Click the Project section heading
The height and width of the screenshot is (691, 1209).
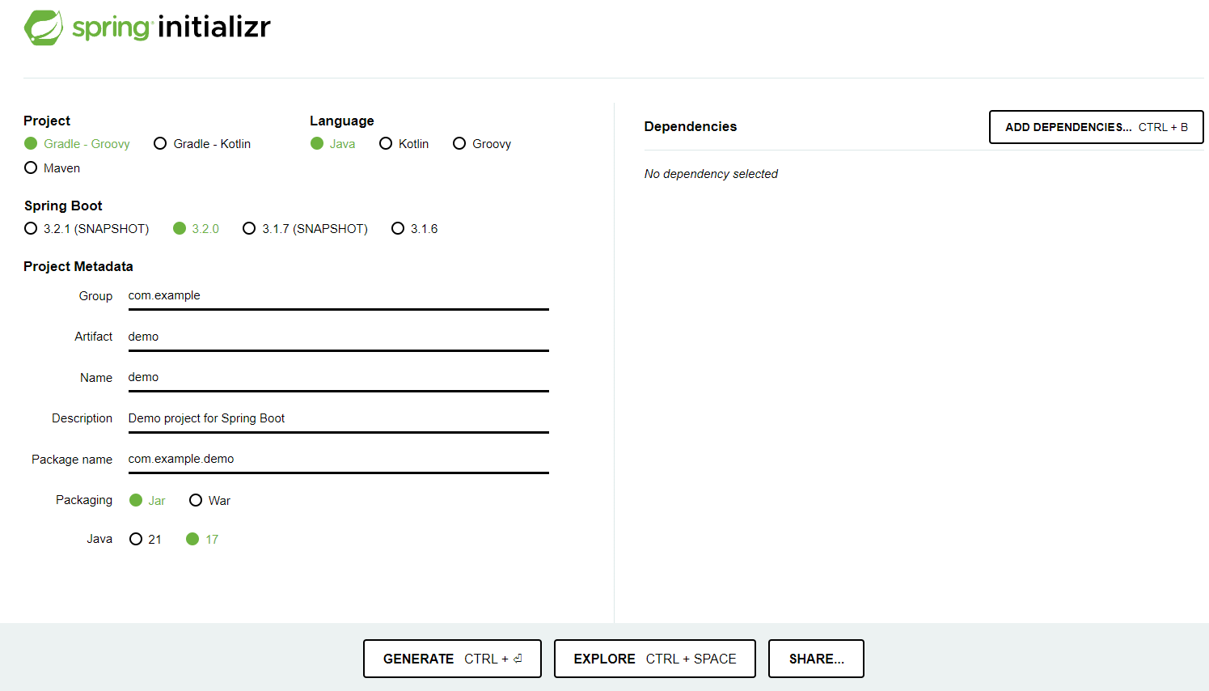click(47, 121)
